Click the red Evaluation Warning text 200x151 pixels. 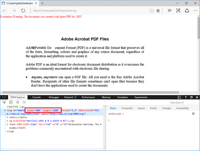click(x=41, y=17)
